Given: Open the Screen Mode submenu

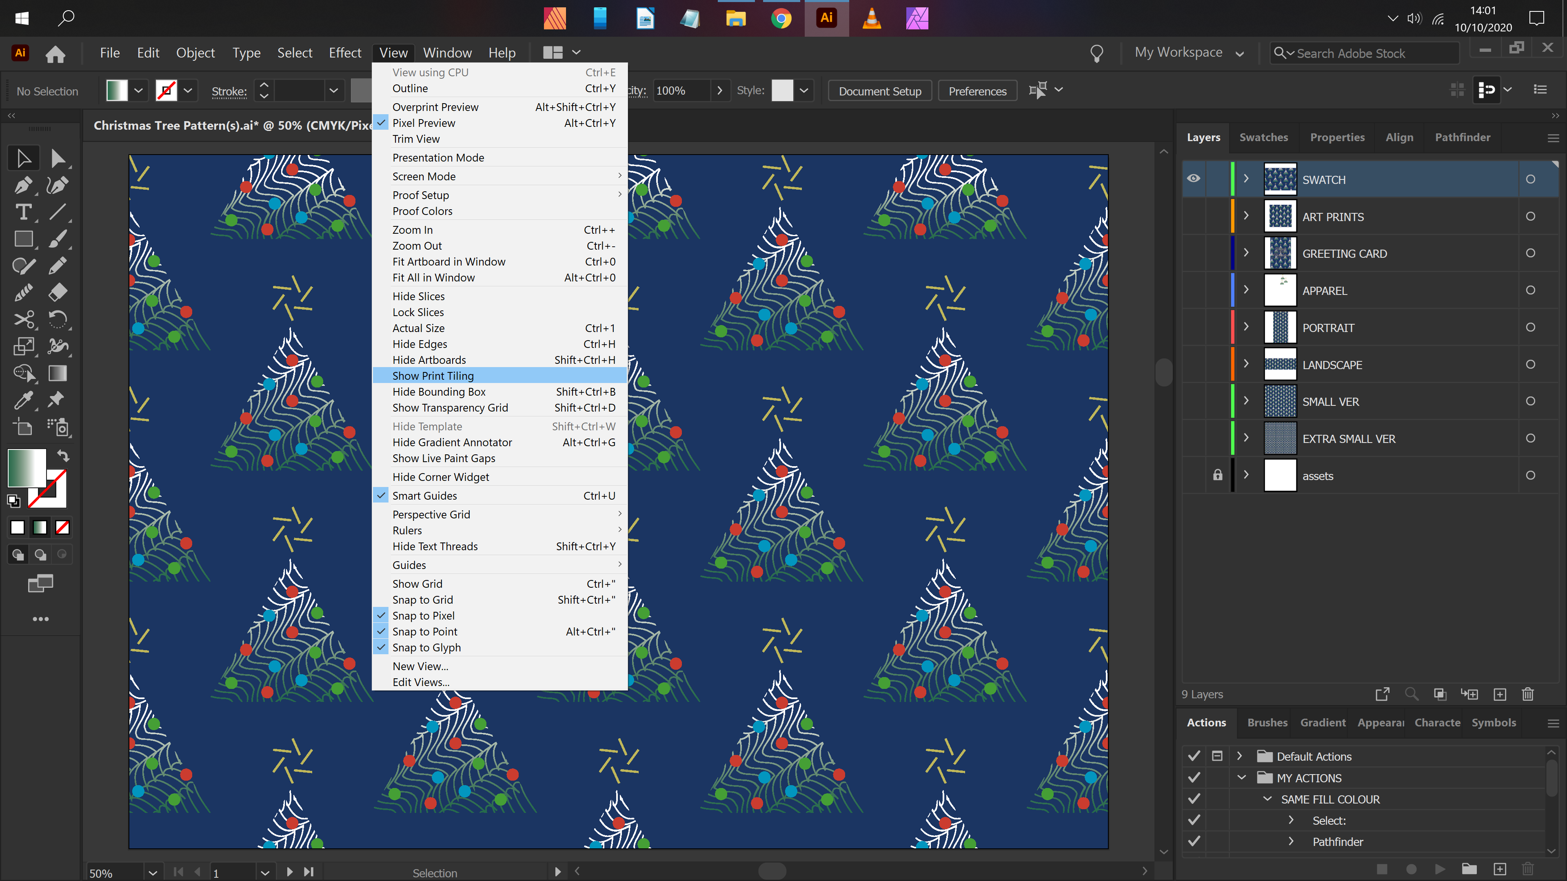Looking at the screenshot, I should (424, 176).
